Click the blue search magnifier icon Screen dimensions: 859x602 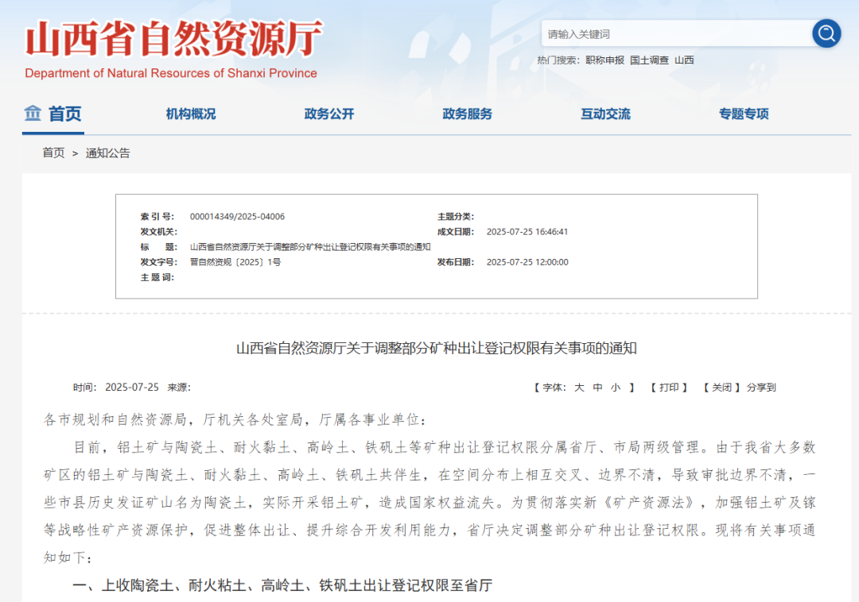(x=826, y=33)
